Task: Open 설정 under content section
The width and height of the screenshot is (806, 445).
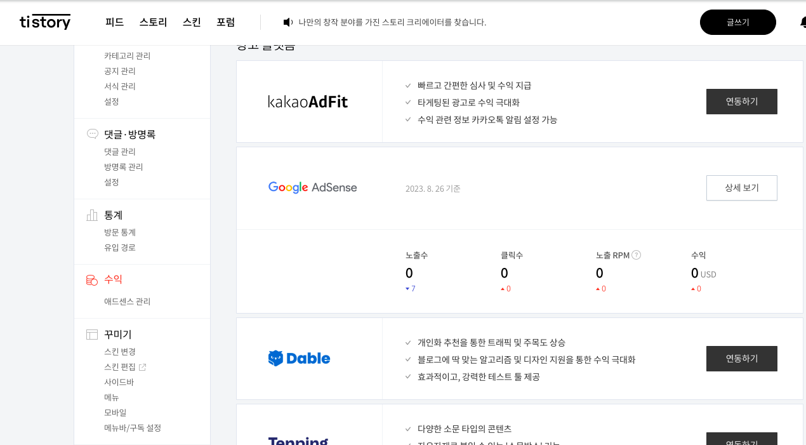Action: tap(112, 102)
